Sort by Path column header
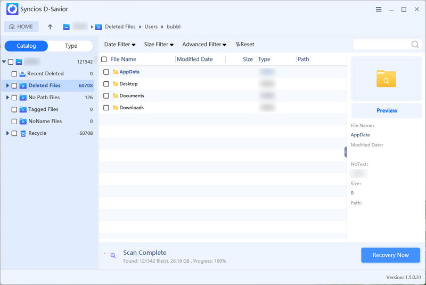Image resolution: width=426 pixels, height=285 pixels. (x=303, y=59)
